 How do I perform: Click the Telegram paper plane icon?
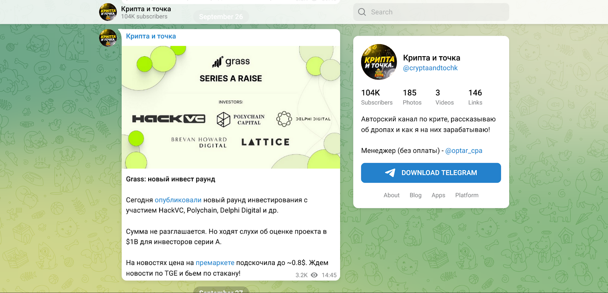tap(390, 173)
